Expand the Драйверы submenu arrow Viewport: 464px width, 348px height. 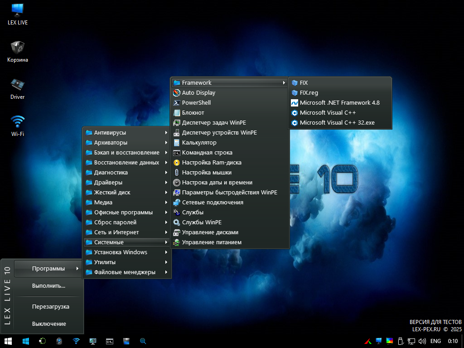tap(166, 183)
